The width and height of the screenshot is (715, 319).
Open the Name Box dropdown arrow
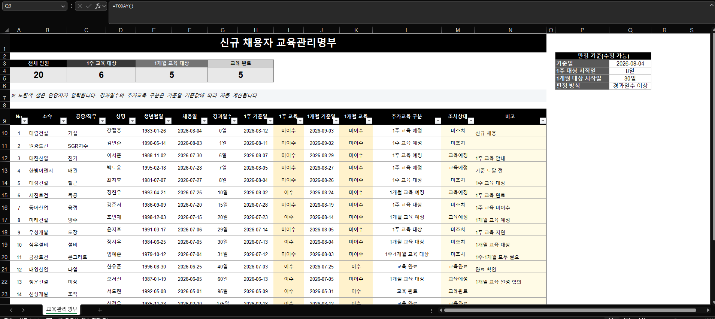[63, 6]
